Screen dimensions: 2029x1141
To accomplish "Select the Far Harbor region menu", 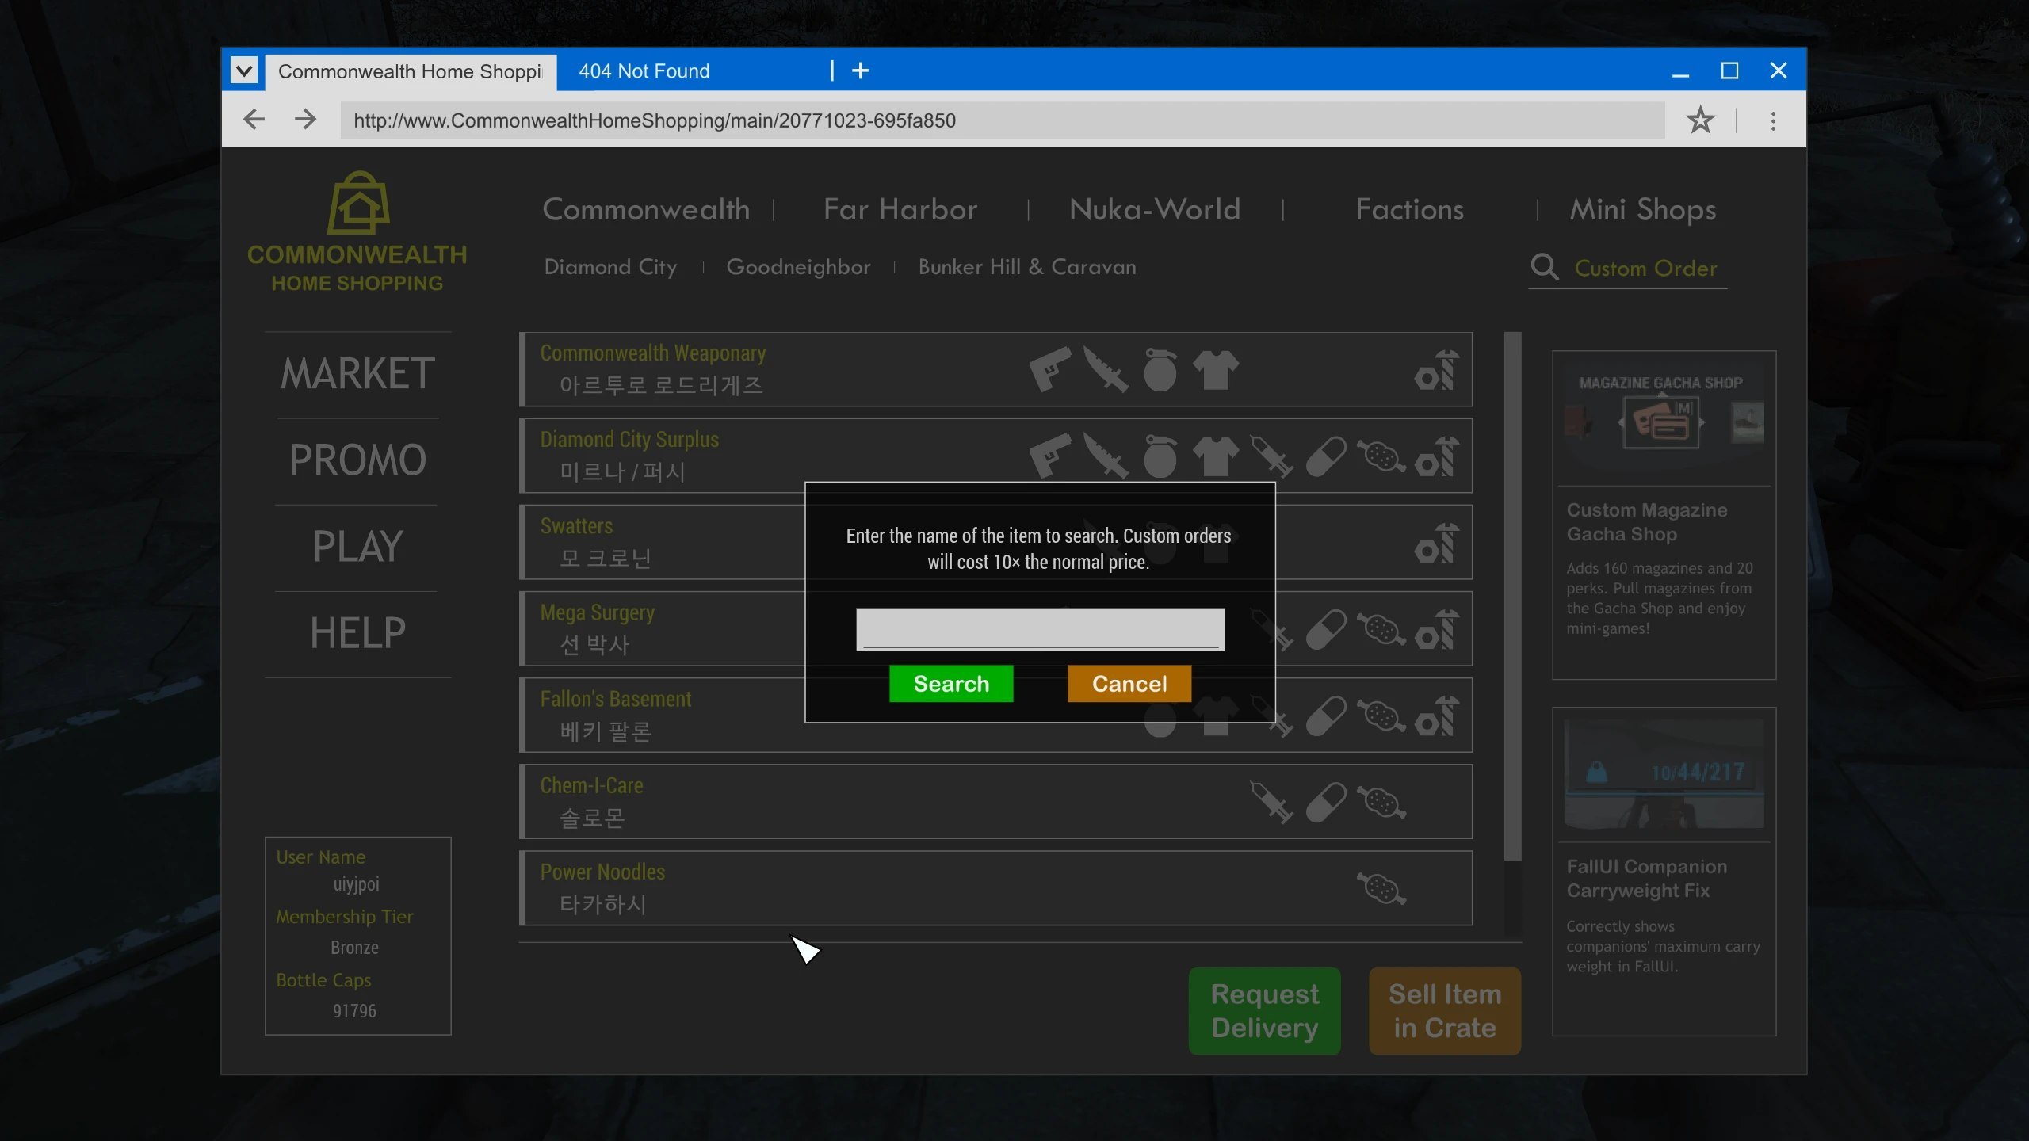I will [x=900, y=209].
